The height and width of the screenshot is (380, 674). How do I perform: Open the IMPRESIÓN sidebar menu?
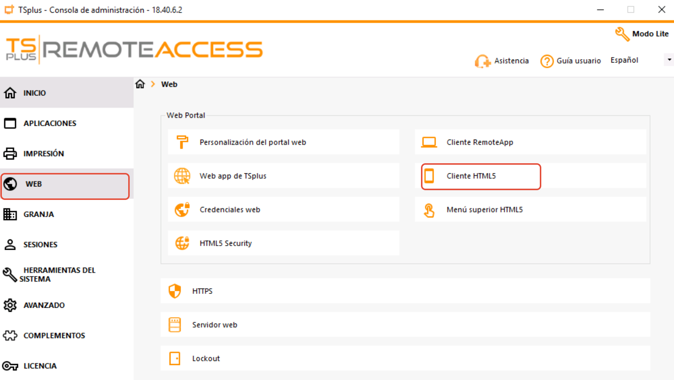(x=67, y=153)
